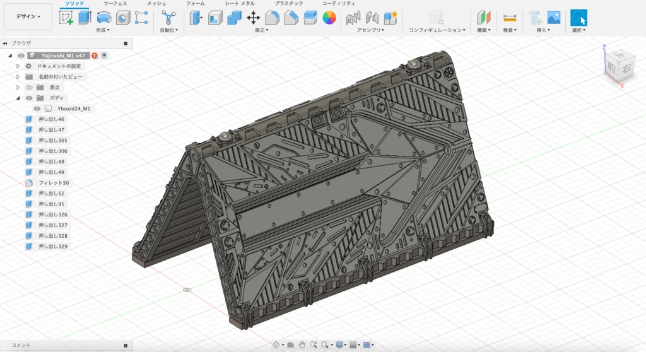Switch to the シート メタル tab
Image resolution: width=646 pixels, height=352 pixels.
tap(239, 3)
